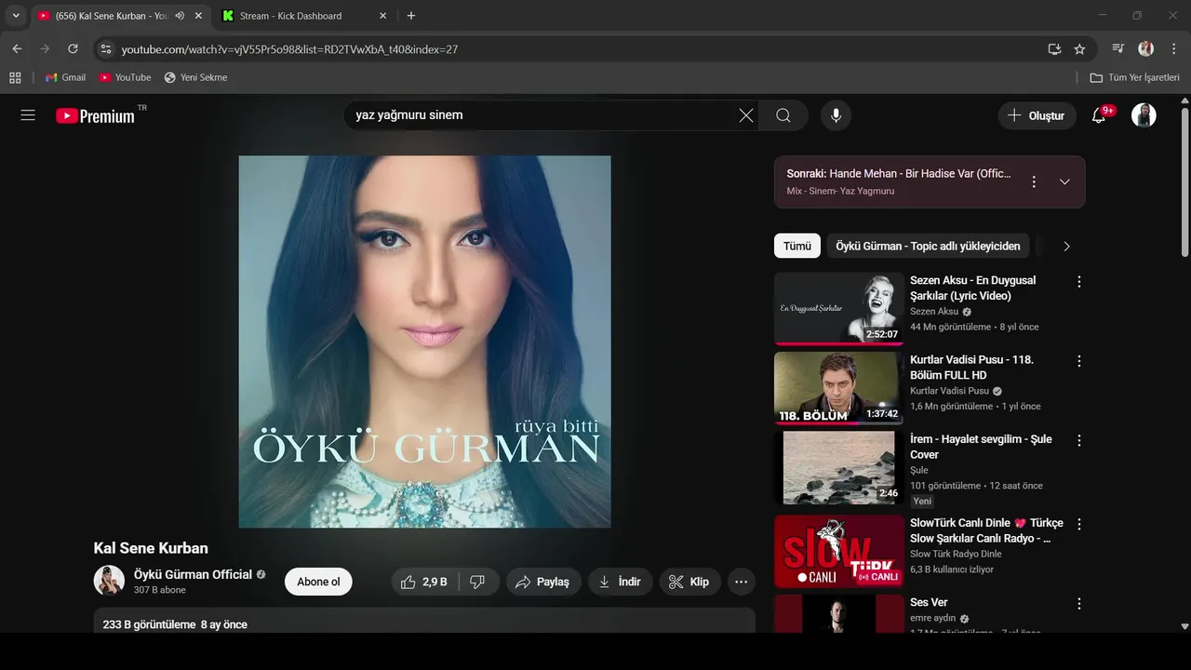Select Öykü Gürman - Topic filter chip
Image resolution: width=1191 pixels, height=670 pixels.
(x=928, y=246)
